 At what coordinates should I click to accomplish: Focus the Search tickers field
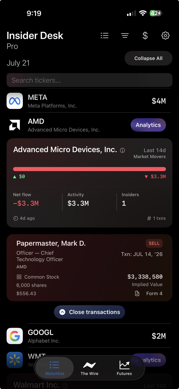click(x=90, y=80)
